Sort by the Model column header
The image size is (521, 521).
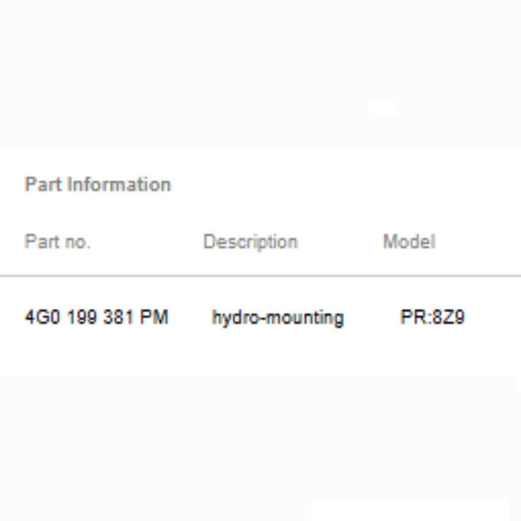pyautogui.click(x=409, y=241)
